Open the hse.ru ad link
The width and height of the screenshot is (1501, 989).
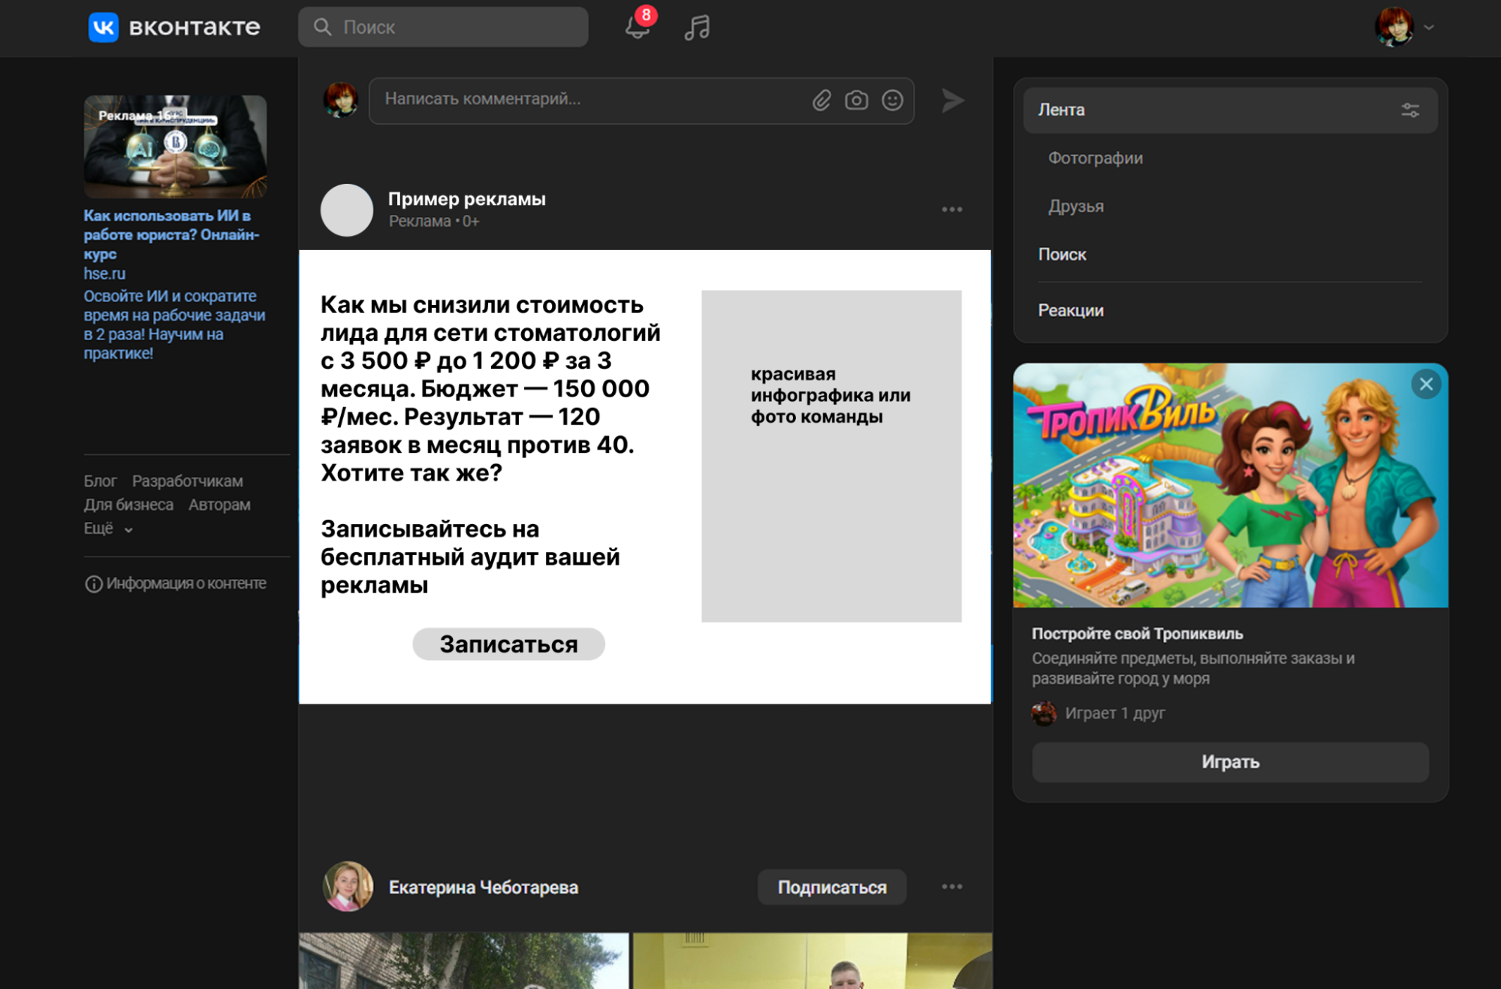pyautogui.click(x=104, y=273)
